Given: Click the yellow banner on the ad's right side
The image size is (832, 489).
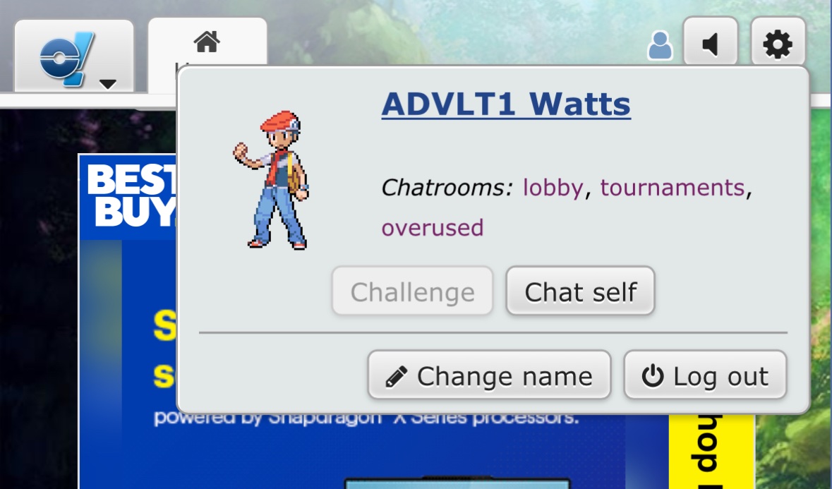Looking at the screenshot, I should pos(711,451).
